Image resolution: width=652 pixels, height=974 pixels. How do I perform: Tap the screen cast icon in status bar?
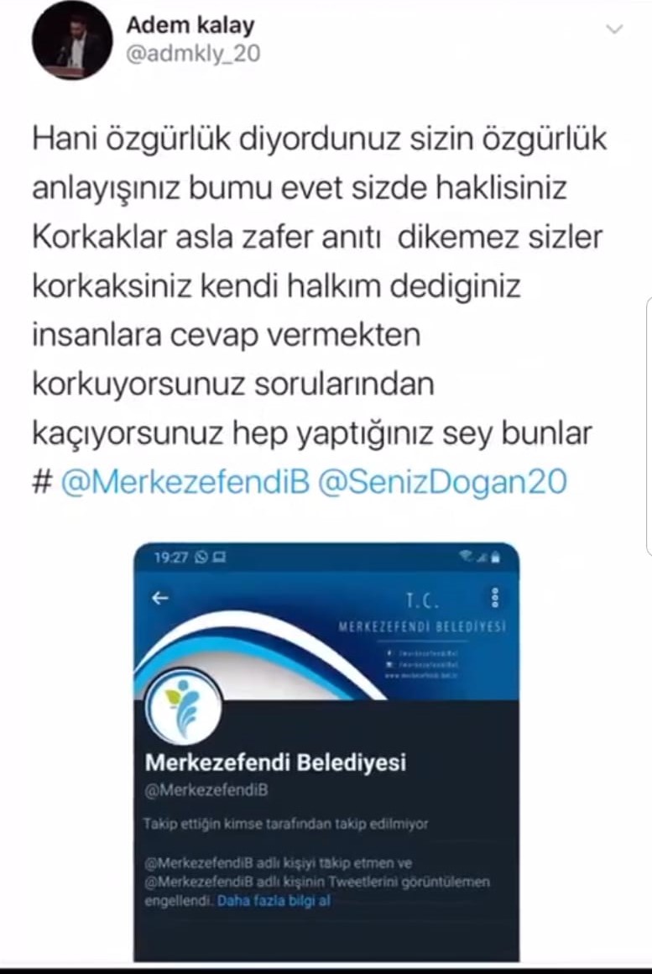[x=218, y=558]
